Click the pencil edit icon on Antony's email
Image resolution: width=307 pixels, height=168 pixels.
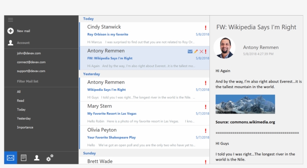click(196, 52)
